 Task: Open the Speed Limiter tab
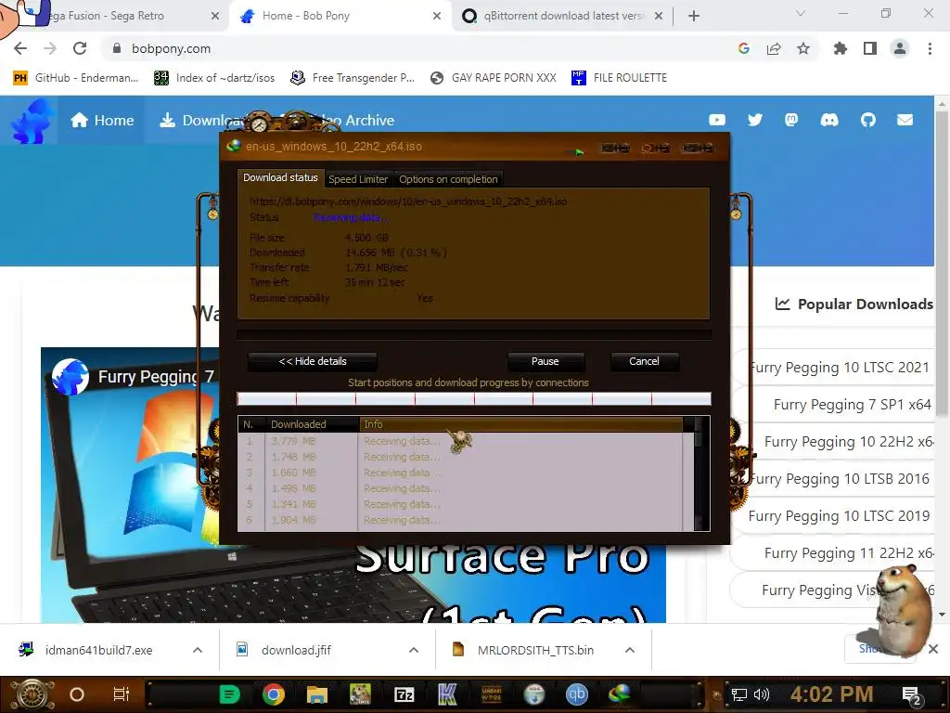(358, 179)
